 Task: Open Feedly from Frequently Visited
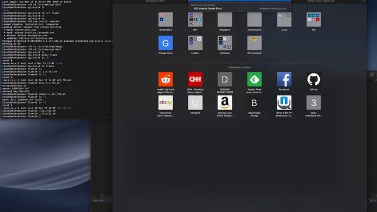pos(254,79)
